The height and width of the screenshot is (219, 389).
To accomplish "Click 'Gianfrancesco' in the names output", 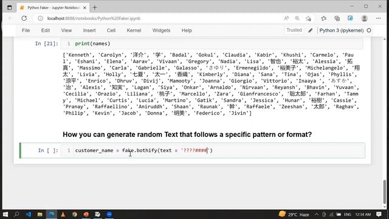I will 260,94.
